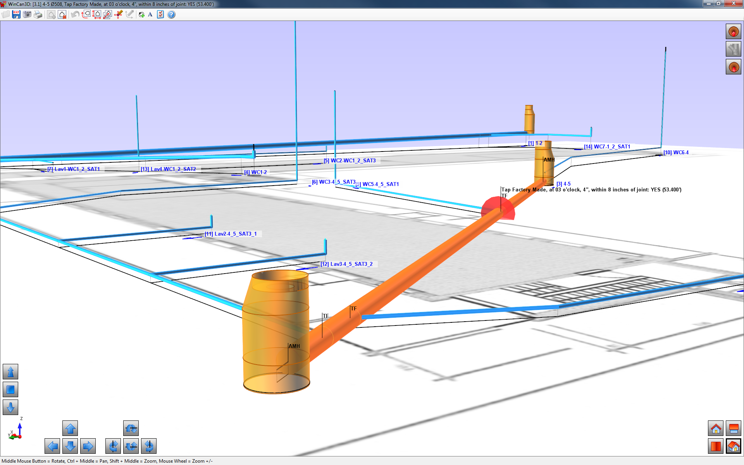Open the checklist options icon
Viewport: 744px width, 465px height.
(x=160, y=14)
